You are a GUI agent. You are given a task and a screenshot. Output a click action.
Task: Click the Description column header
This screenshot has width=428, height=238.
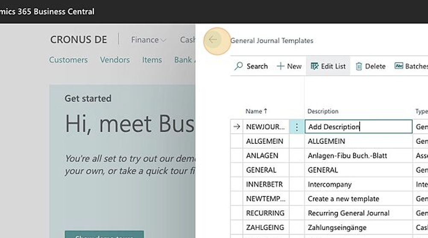tap(323, 111)
